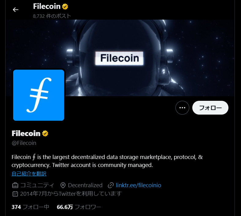Open the three-dot more options menu
The image size is (241, 216).
pyautogui.click(x=182, y=108)
